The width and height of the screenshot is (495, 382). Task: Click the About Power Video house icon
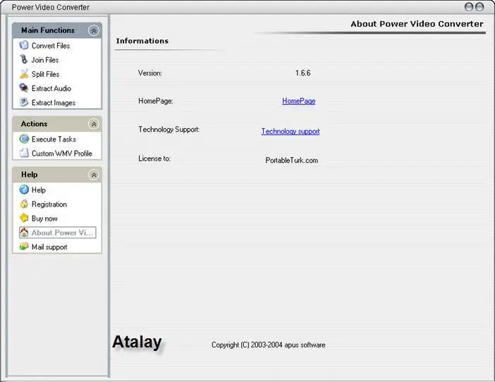point(24,233)
